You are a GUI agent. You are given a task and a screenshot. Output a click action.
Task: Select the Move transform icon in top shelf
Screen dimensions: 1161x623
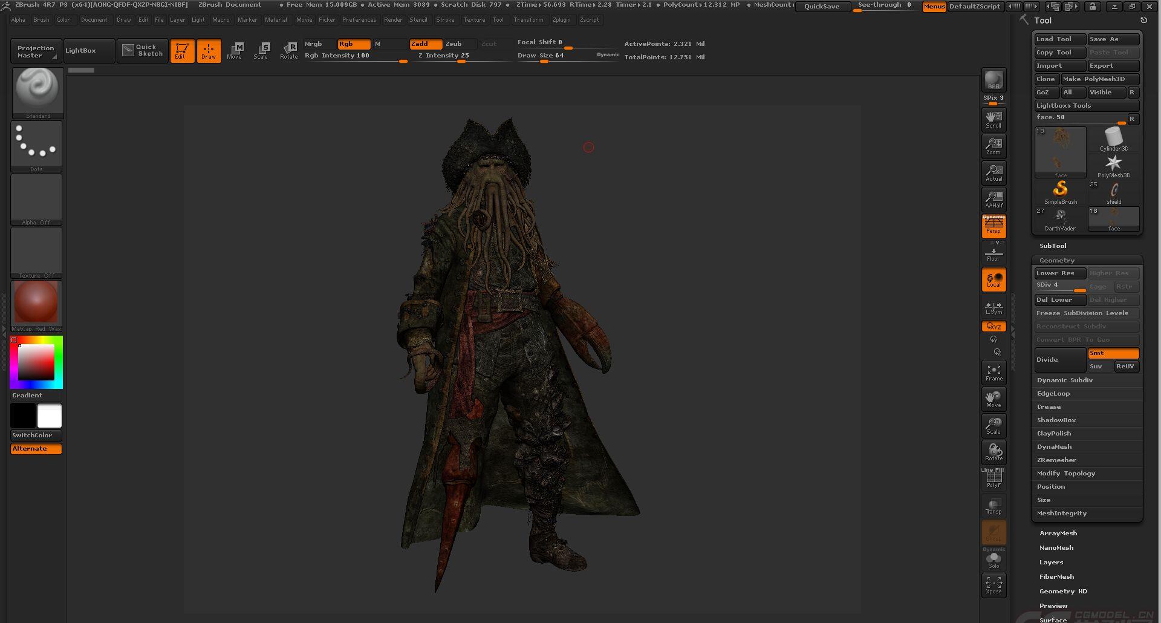pyautogui.click(x=235, y=51)
